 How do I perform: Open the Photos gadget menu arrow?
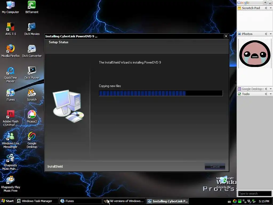(271, 34)
